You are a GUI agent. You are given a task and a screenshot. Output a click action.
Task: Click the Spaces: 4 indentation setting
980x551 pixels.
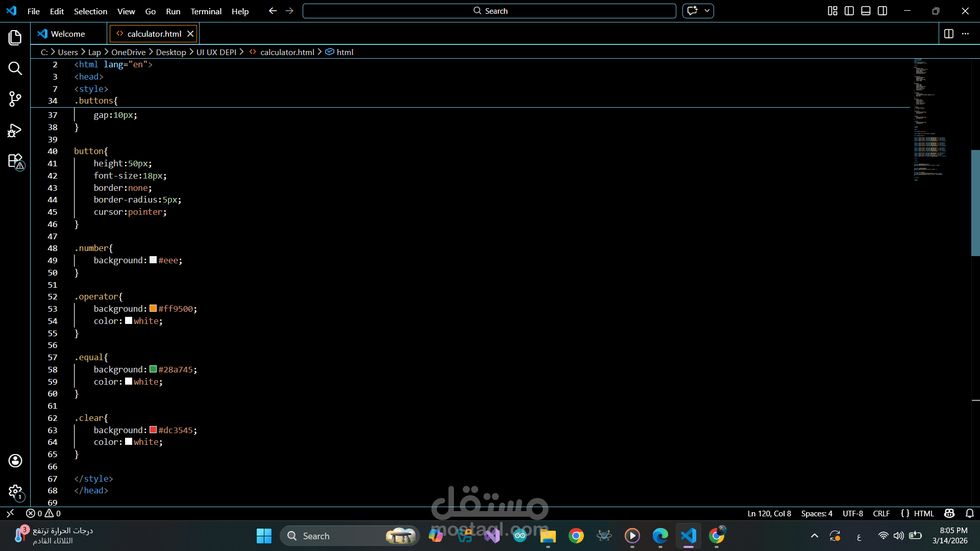click(816, 513)
